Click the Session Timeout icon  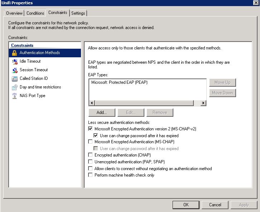(x=15, y=70)
